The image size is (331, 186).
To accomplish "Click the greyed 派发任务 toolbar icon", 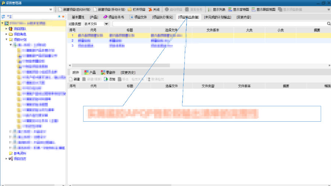I will (187, 10).
